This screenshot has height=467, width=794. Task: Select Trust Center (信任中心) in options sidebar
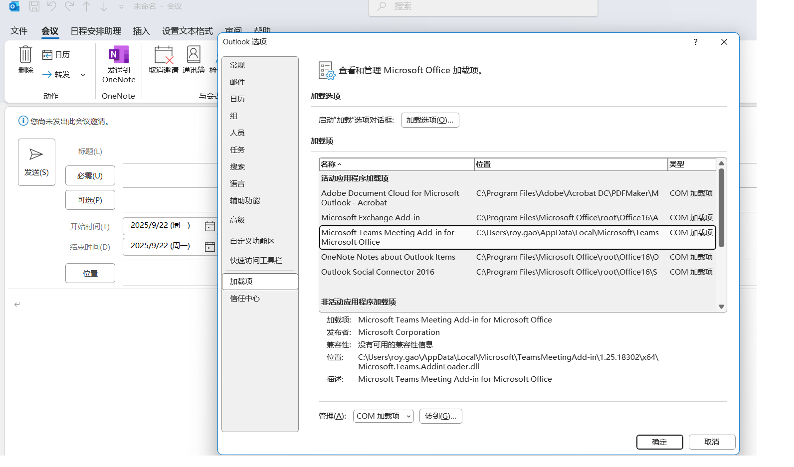(x=245, y=299)
